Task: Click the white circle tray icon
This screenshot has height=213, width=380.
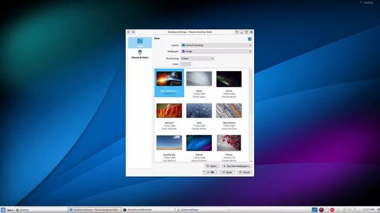Action: coord(327,210)
